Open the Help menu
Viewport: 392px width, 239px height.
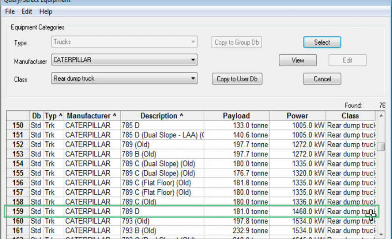[x=46, y=12]
